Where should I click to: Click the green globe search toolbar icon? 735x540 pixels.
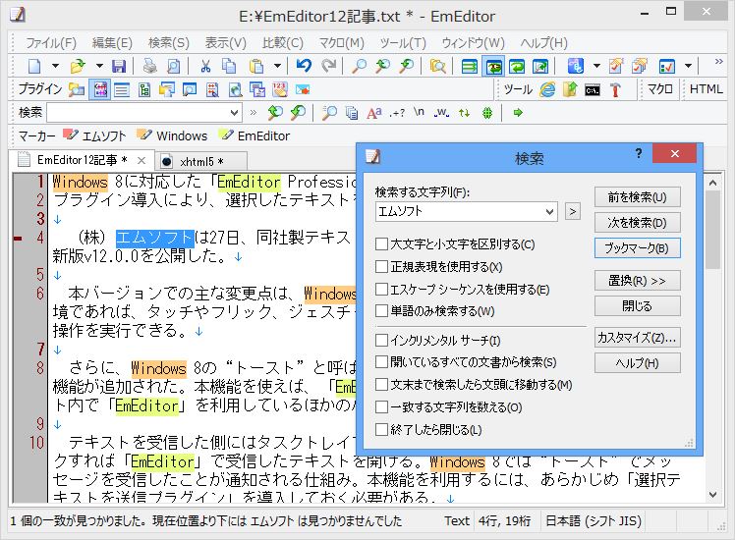point(487,113)
